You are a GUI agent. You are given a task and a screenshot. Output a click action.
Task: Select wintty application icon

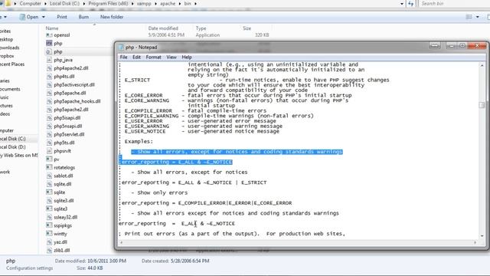click(49, 234)
